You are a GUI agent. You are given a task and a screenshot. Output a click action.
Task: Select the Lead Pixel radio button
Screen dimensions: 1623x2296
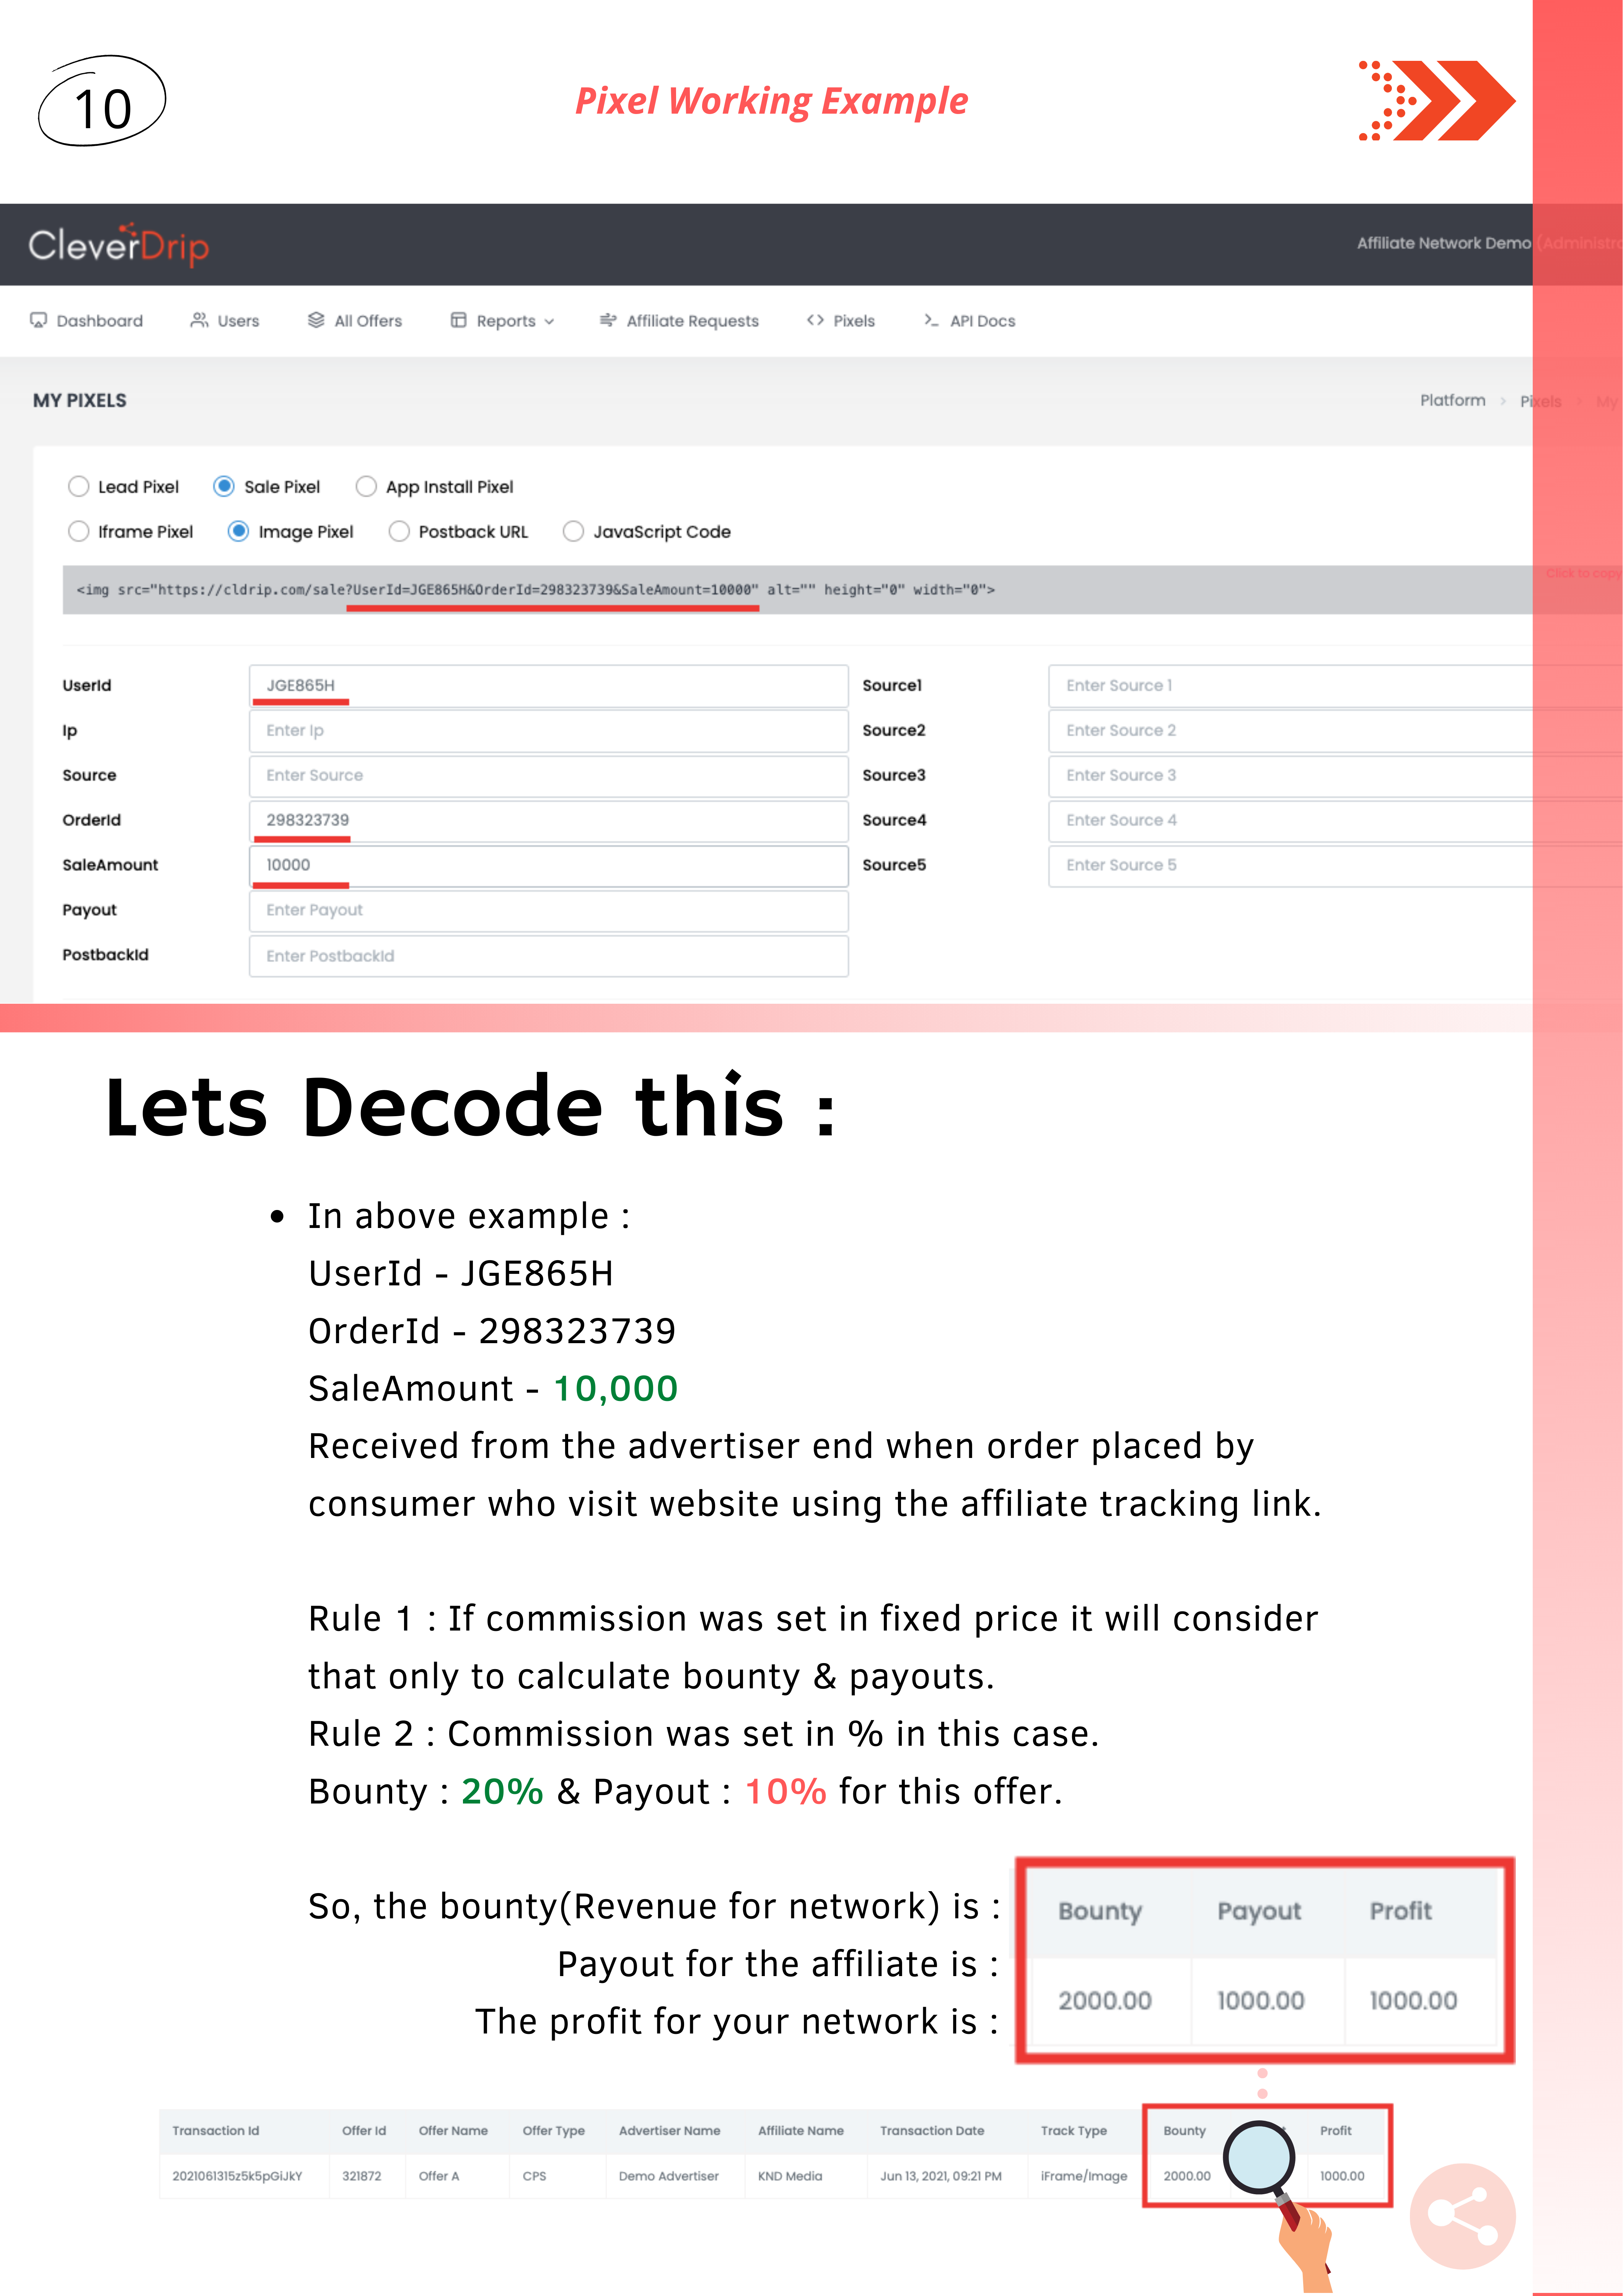pyautogui.click(x=78, y=487)
